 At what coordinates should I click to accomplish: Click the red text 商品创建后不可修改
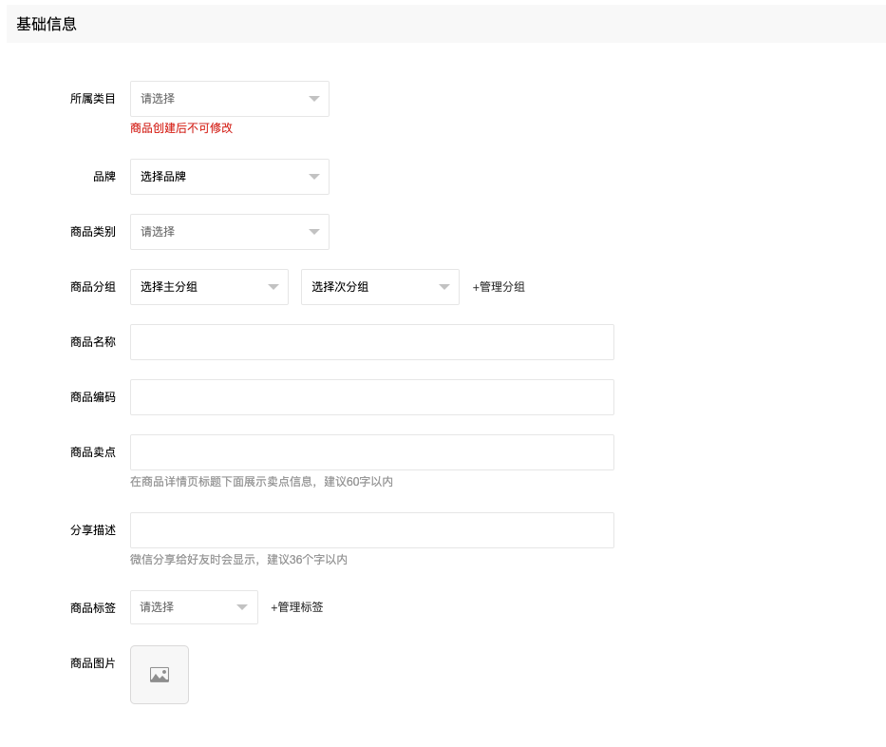(181, 128)
